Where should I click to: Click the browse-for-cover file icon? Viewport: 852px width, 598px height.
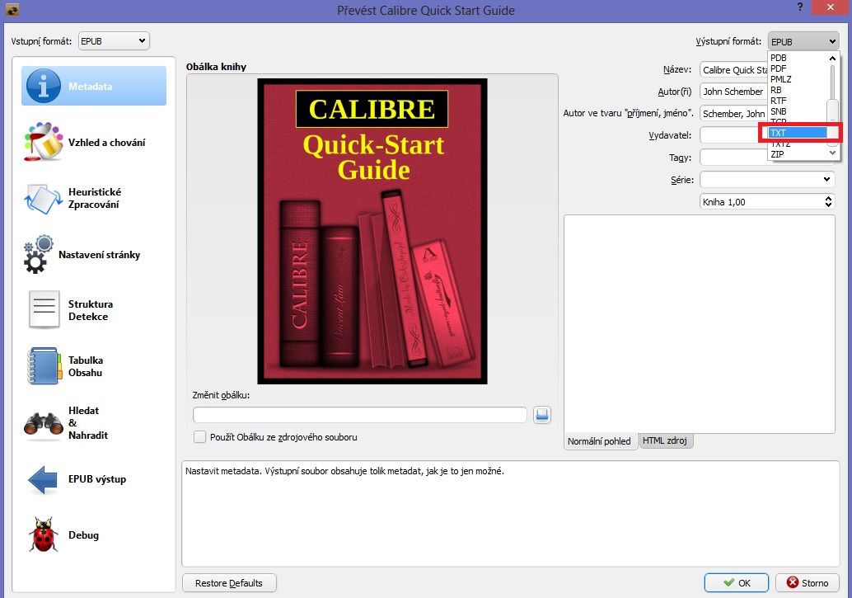[x=541, y=415]
